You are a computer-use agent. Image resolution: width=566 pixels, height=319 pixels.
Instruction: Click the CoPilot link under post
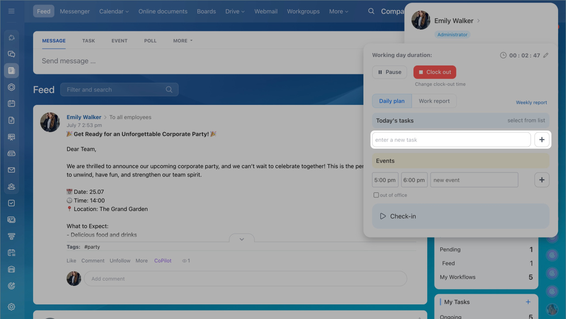click(163, 261)
